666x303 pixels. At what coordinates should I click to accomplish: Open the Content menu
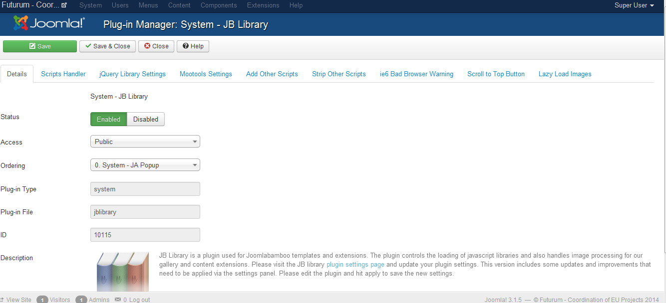tap(179, 5)
